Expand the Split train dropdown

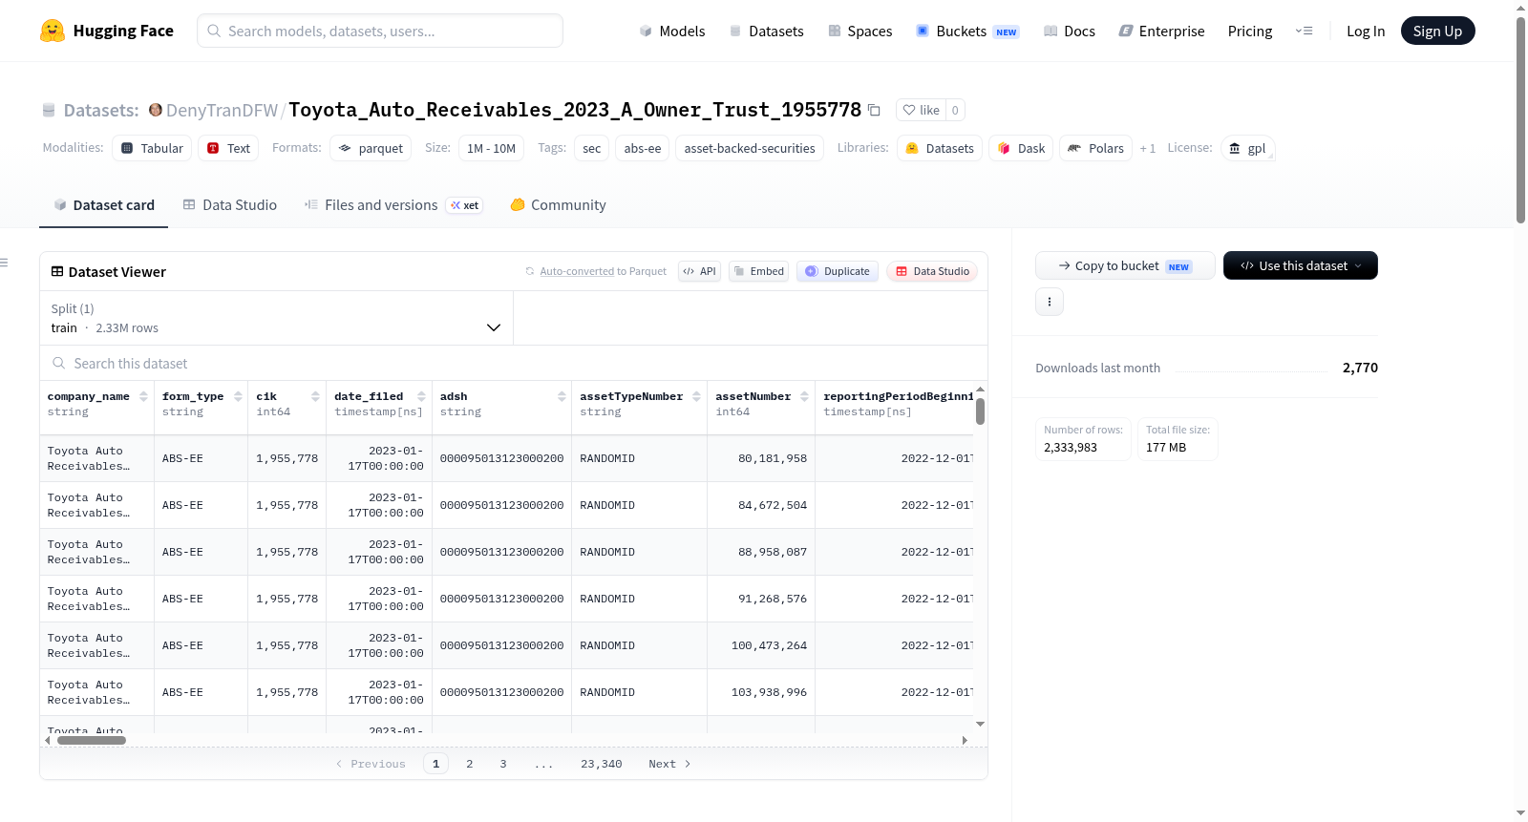point(277,318)
